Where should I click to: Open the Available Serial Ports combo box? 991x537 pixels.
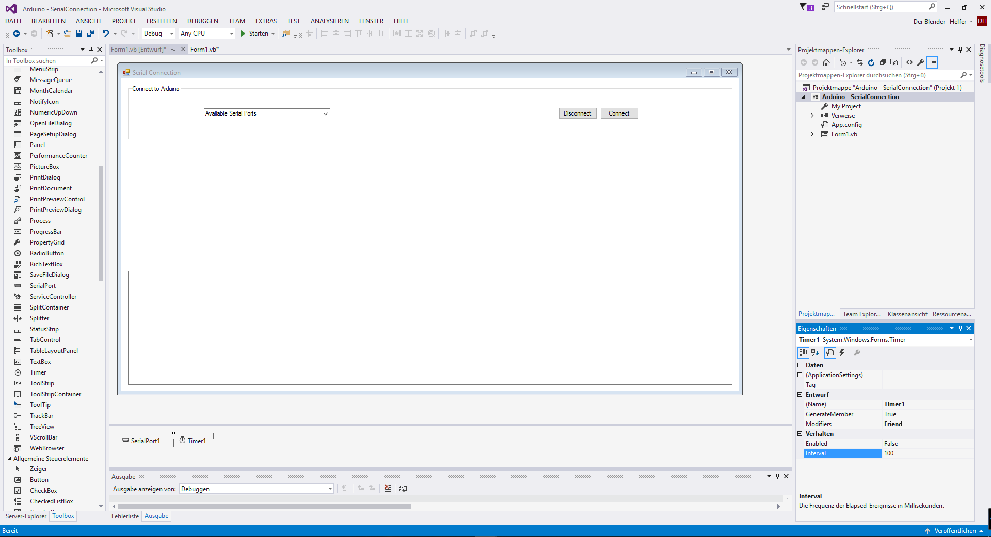tap(326, 113)
